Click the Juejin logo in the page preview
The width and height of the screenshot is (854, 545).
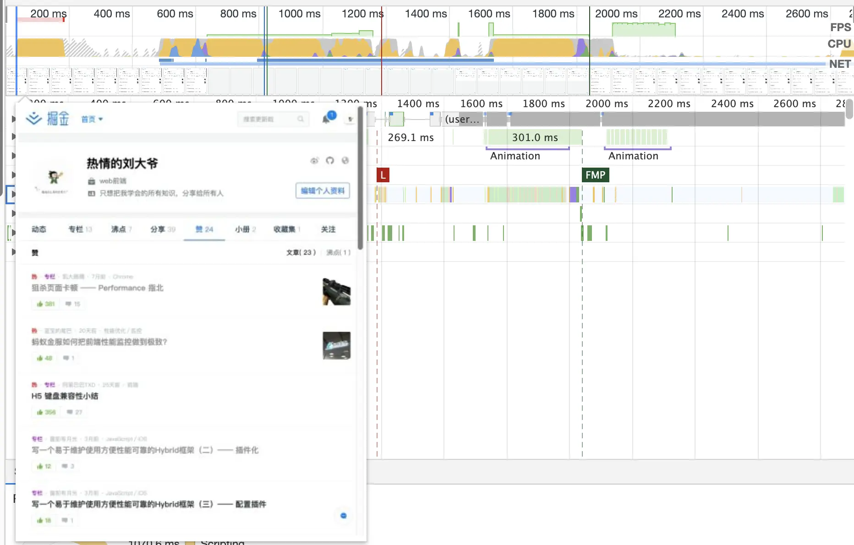[48, 119]
